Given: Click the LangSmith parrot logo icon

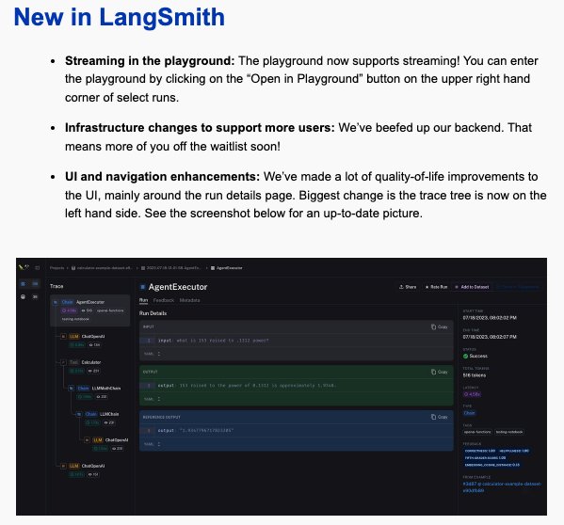Looking at the screenshot, I should pos(24,267).
